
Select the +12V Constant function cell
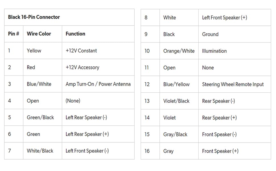pos(81,51)
